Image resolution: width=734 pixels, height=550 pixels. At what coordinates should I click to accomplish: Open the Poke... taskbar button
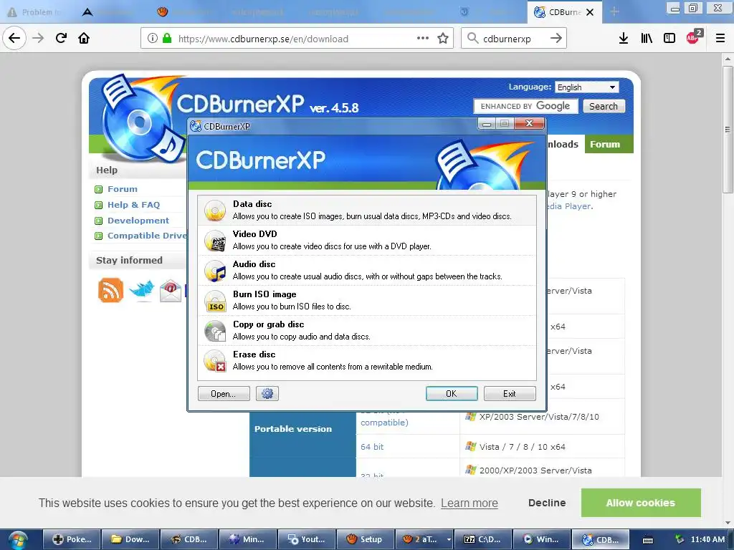tap(72, 539)
